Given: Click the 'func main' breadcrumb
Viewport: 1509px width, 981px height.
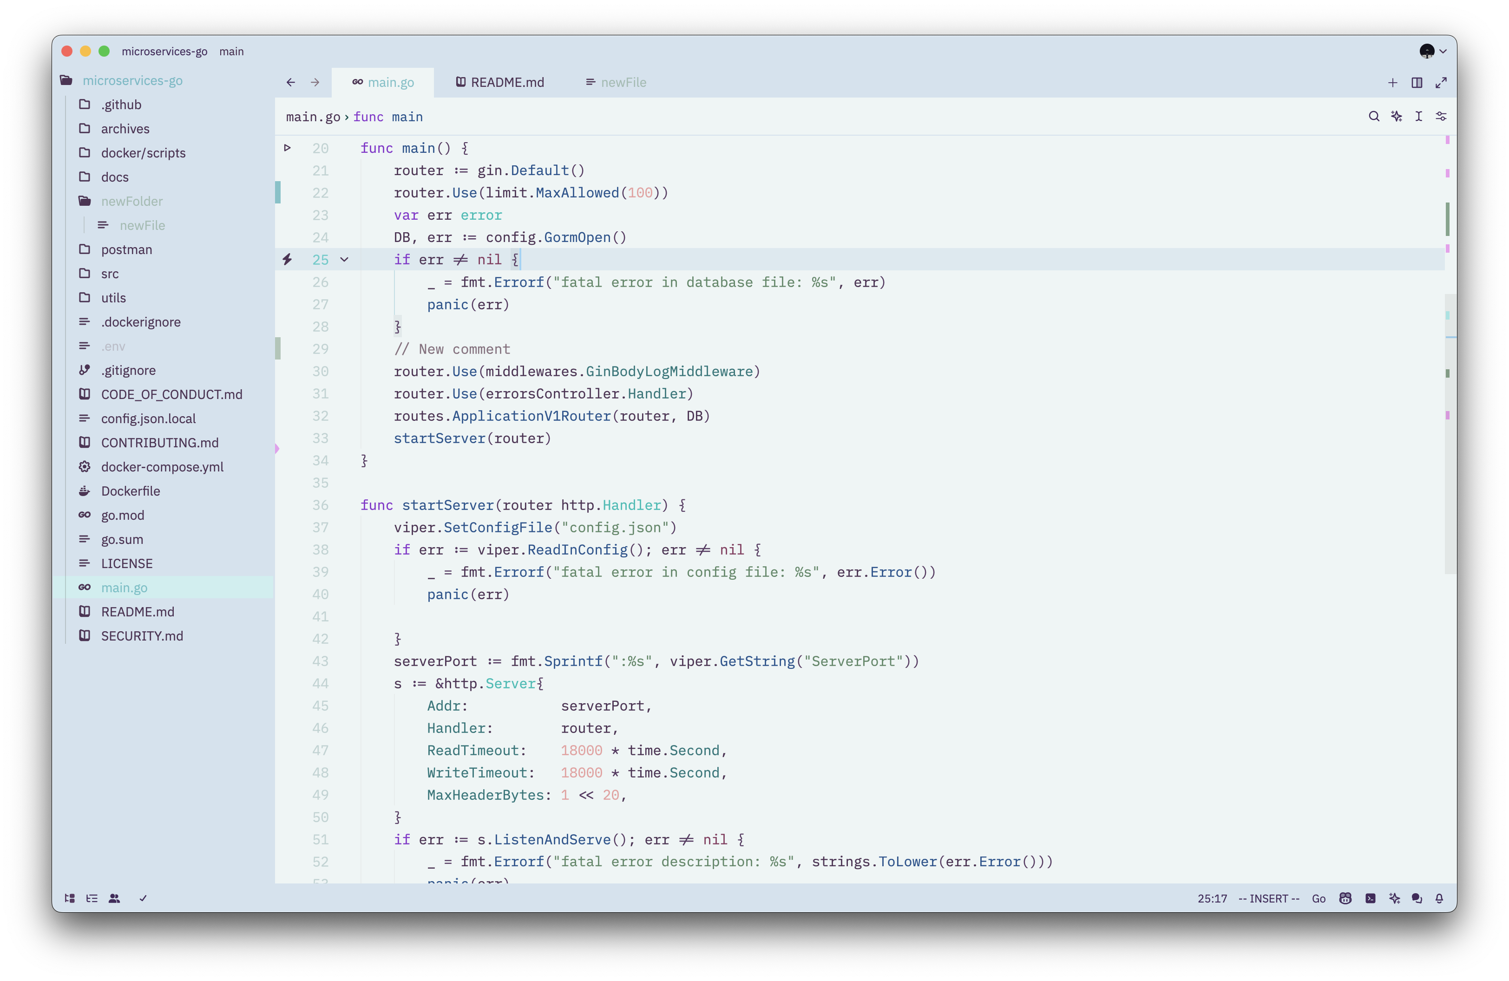Looking at the screenshot, I should pos(388,117).
